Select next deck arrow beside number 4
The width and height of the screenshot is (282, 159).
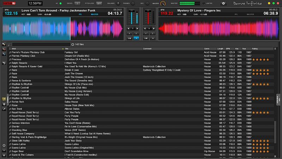154,29
